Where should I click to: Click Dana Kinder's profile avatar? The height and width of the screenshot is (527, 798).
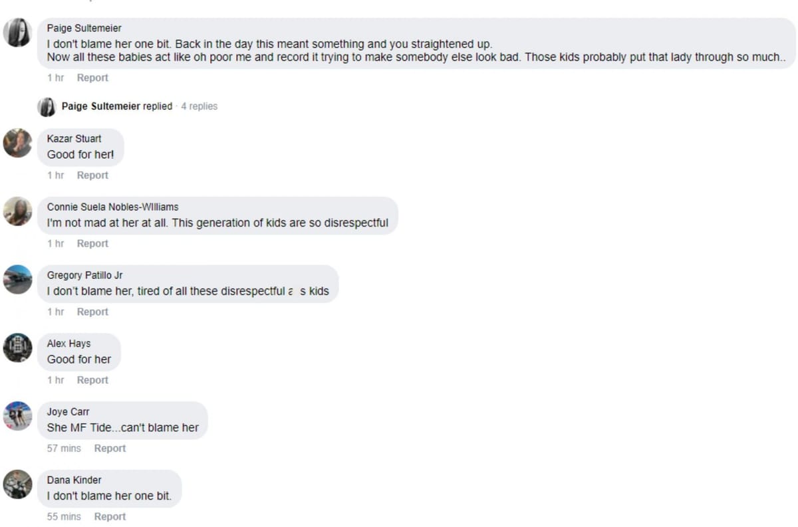click(x=17, y=484)
